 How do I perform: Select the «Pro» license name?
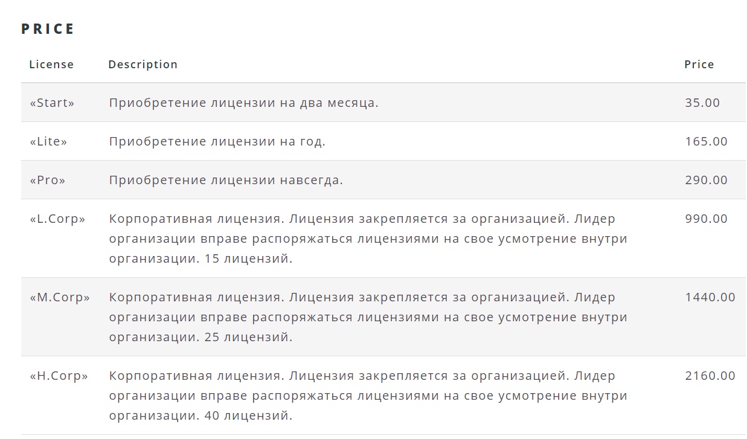pyautogui.click(x=48, y=180)
